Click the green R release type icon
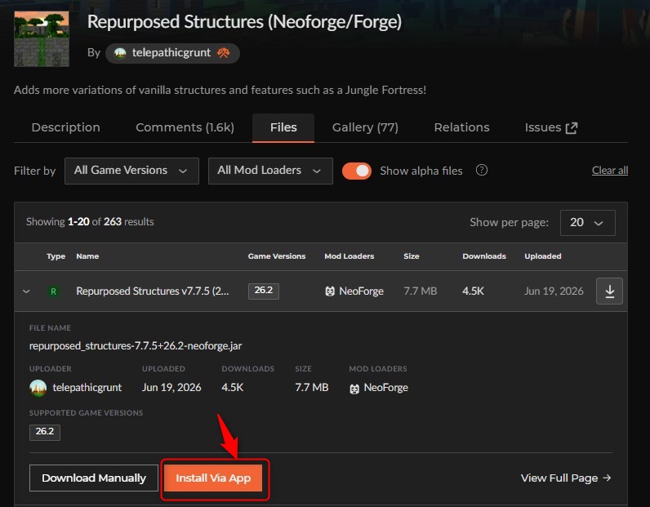Viewport: 650px width, 507px height. pyautogui.click(x=53, y=291)
